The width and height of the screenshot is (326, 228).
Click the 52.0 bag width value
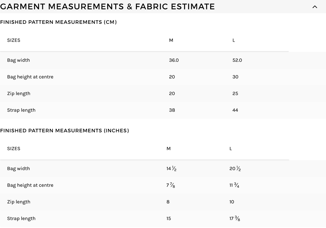(x=237, y=60)
